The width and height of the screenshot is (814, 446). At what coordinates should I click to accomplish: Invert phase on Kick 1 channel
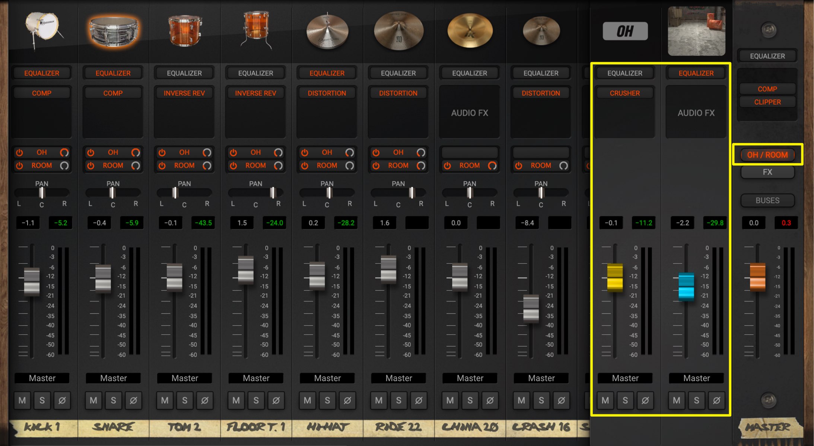[62, 400]
